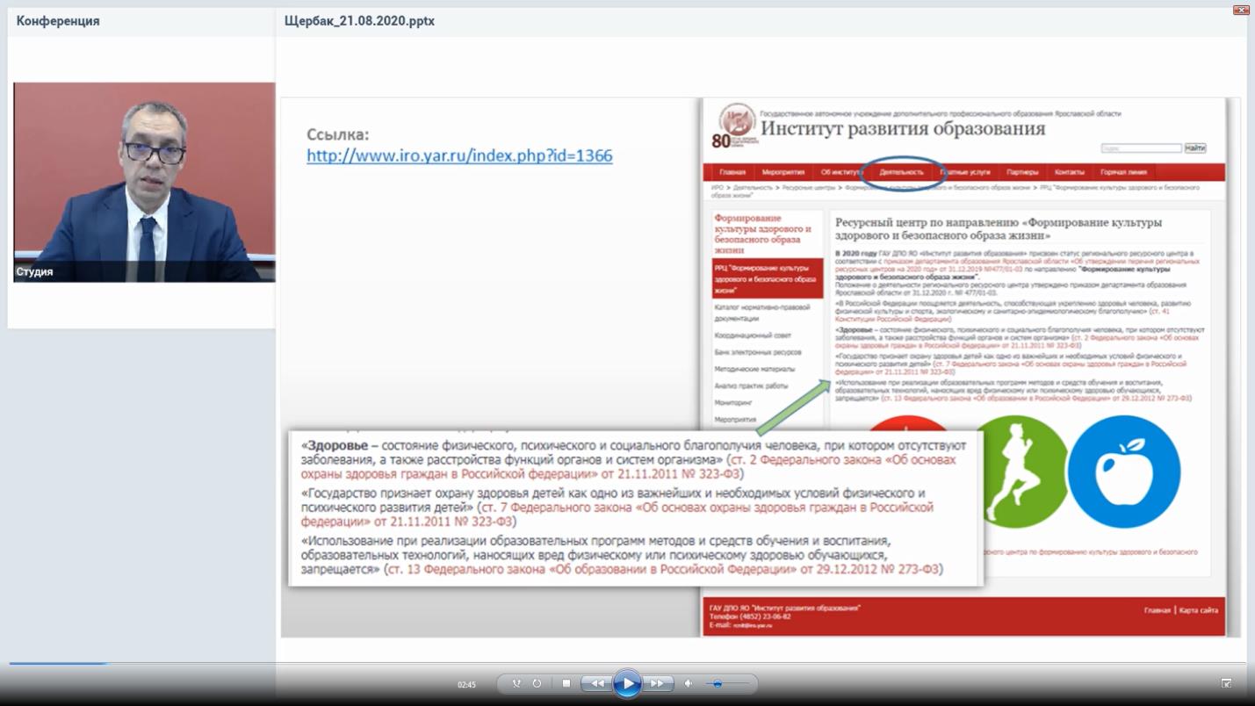
Task: Select sidebar item Анализ практик работы
Action: point(751,386)
